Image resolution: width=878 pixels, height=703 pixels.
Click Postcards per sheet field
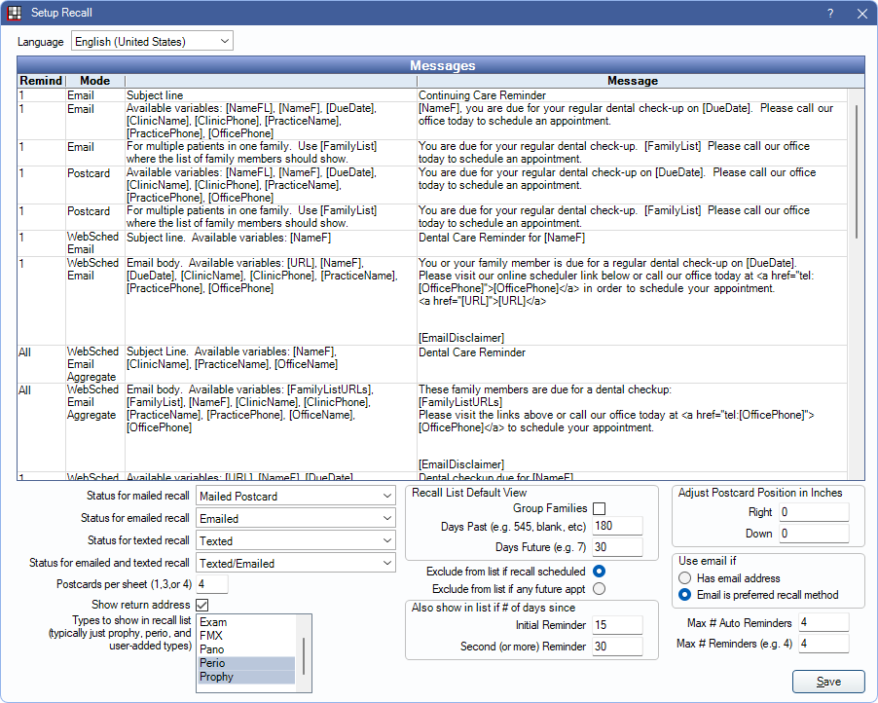click(x=211, y=584)
